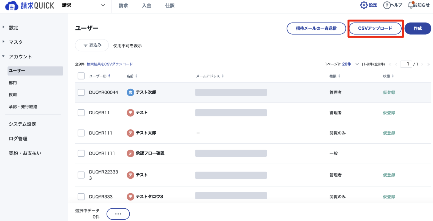Click user ID DUQYR1111
Screen dimensions: 433x221
tap(102, 153)
